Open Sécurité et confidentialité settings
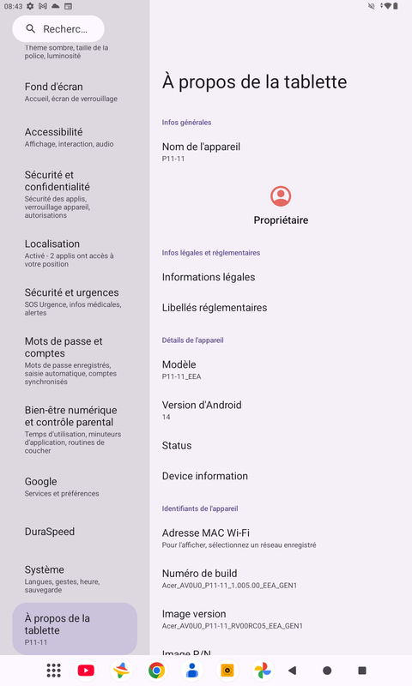 click(x=75, y=195)
